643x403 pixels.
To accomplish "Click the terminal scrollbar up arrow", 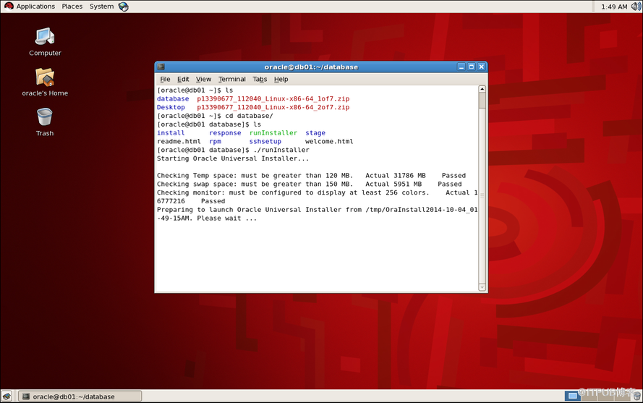I will coord(482,89).
